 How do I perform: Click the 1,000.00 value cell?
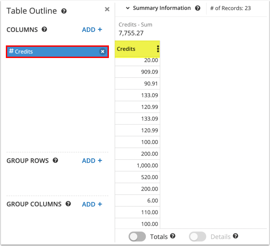click(x=138, y=165)
